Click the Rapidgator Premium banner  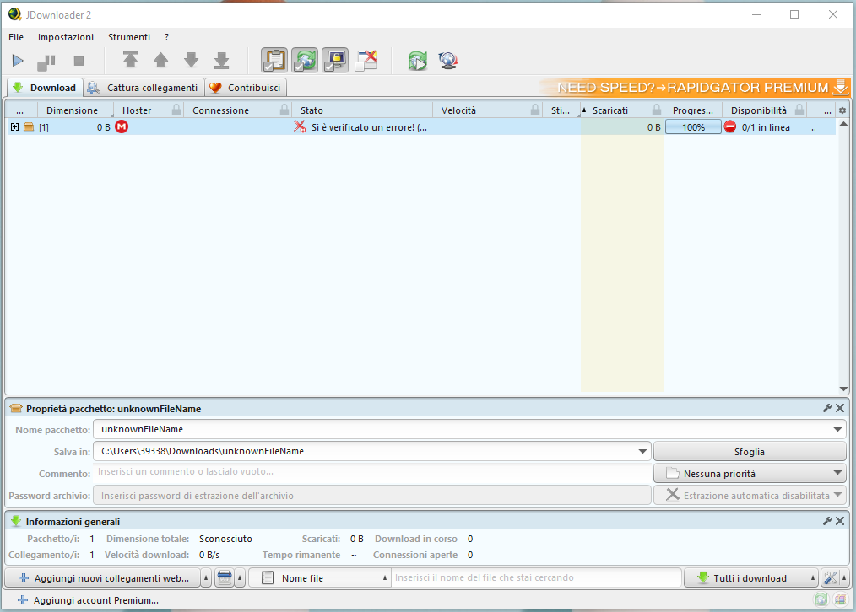tap(696, 87)
